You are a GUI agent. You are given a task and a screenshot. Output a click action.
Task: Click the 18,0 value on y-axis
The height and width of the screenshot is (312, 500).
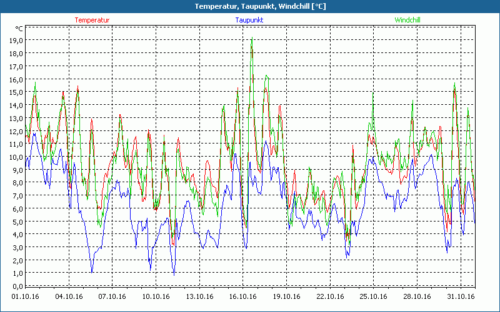tap(17, 54)
